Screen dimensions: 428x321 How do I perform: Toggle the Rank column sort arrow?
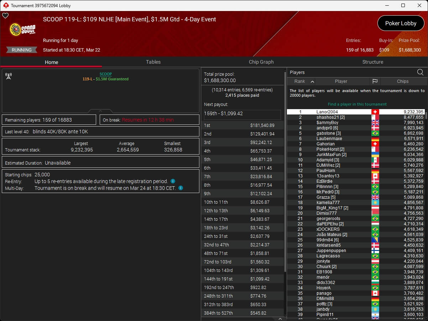click(x=312, y=81)
